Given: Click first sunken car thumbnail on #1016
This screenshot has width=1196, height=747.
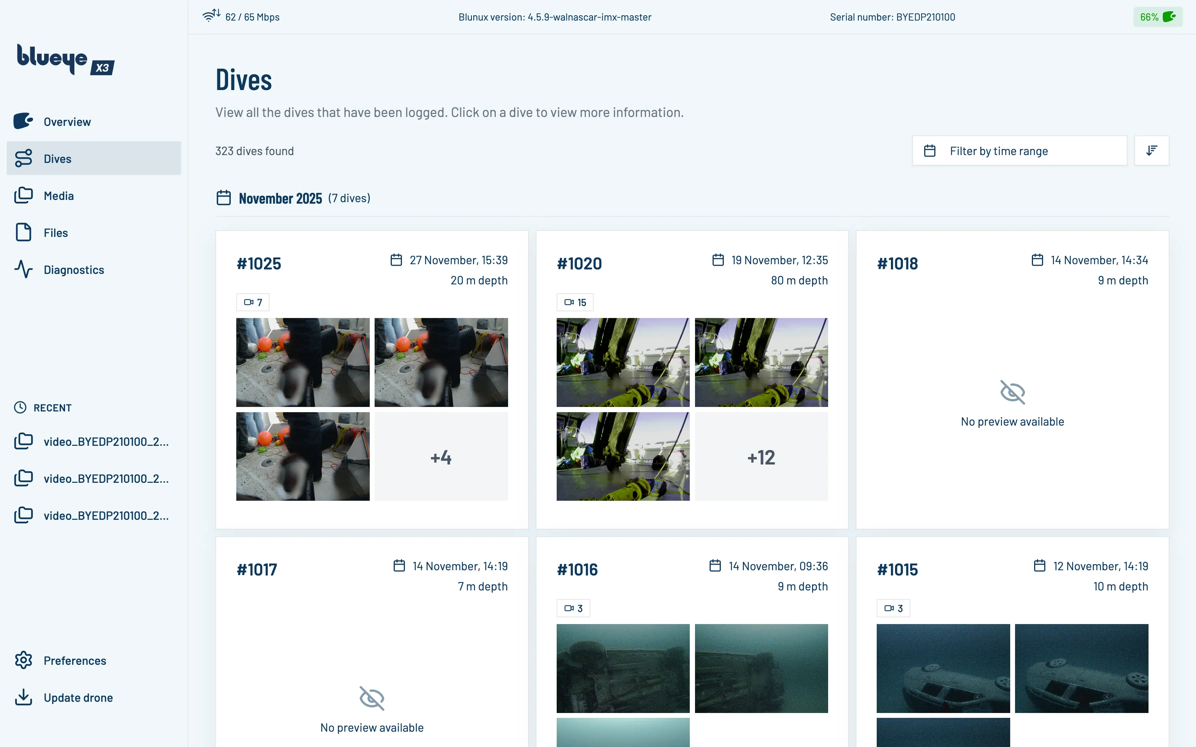Looking at the screenshot, I should [x=623, y=668].
